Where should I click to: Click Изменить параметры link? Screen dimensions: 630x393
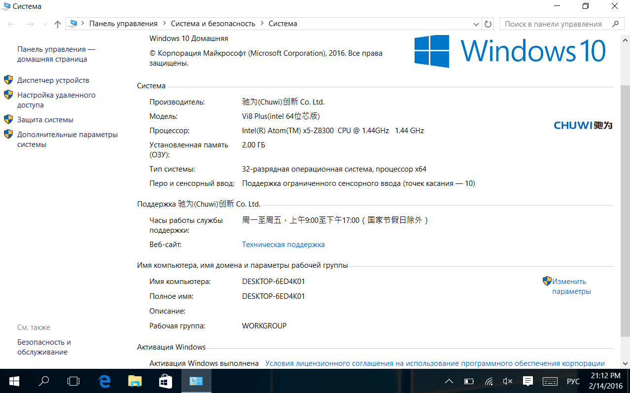(571, 286)
